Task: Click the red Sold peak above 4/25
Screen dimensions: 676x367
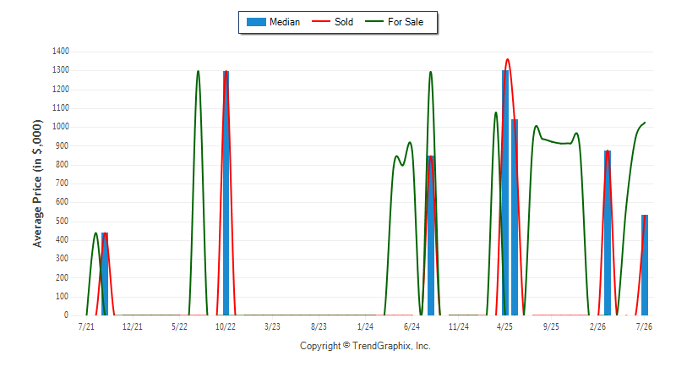Action: (x=508, y=59)
